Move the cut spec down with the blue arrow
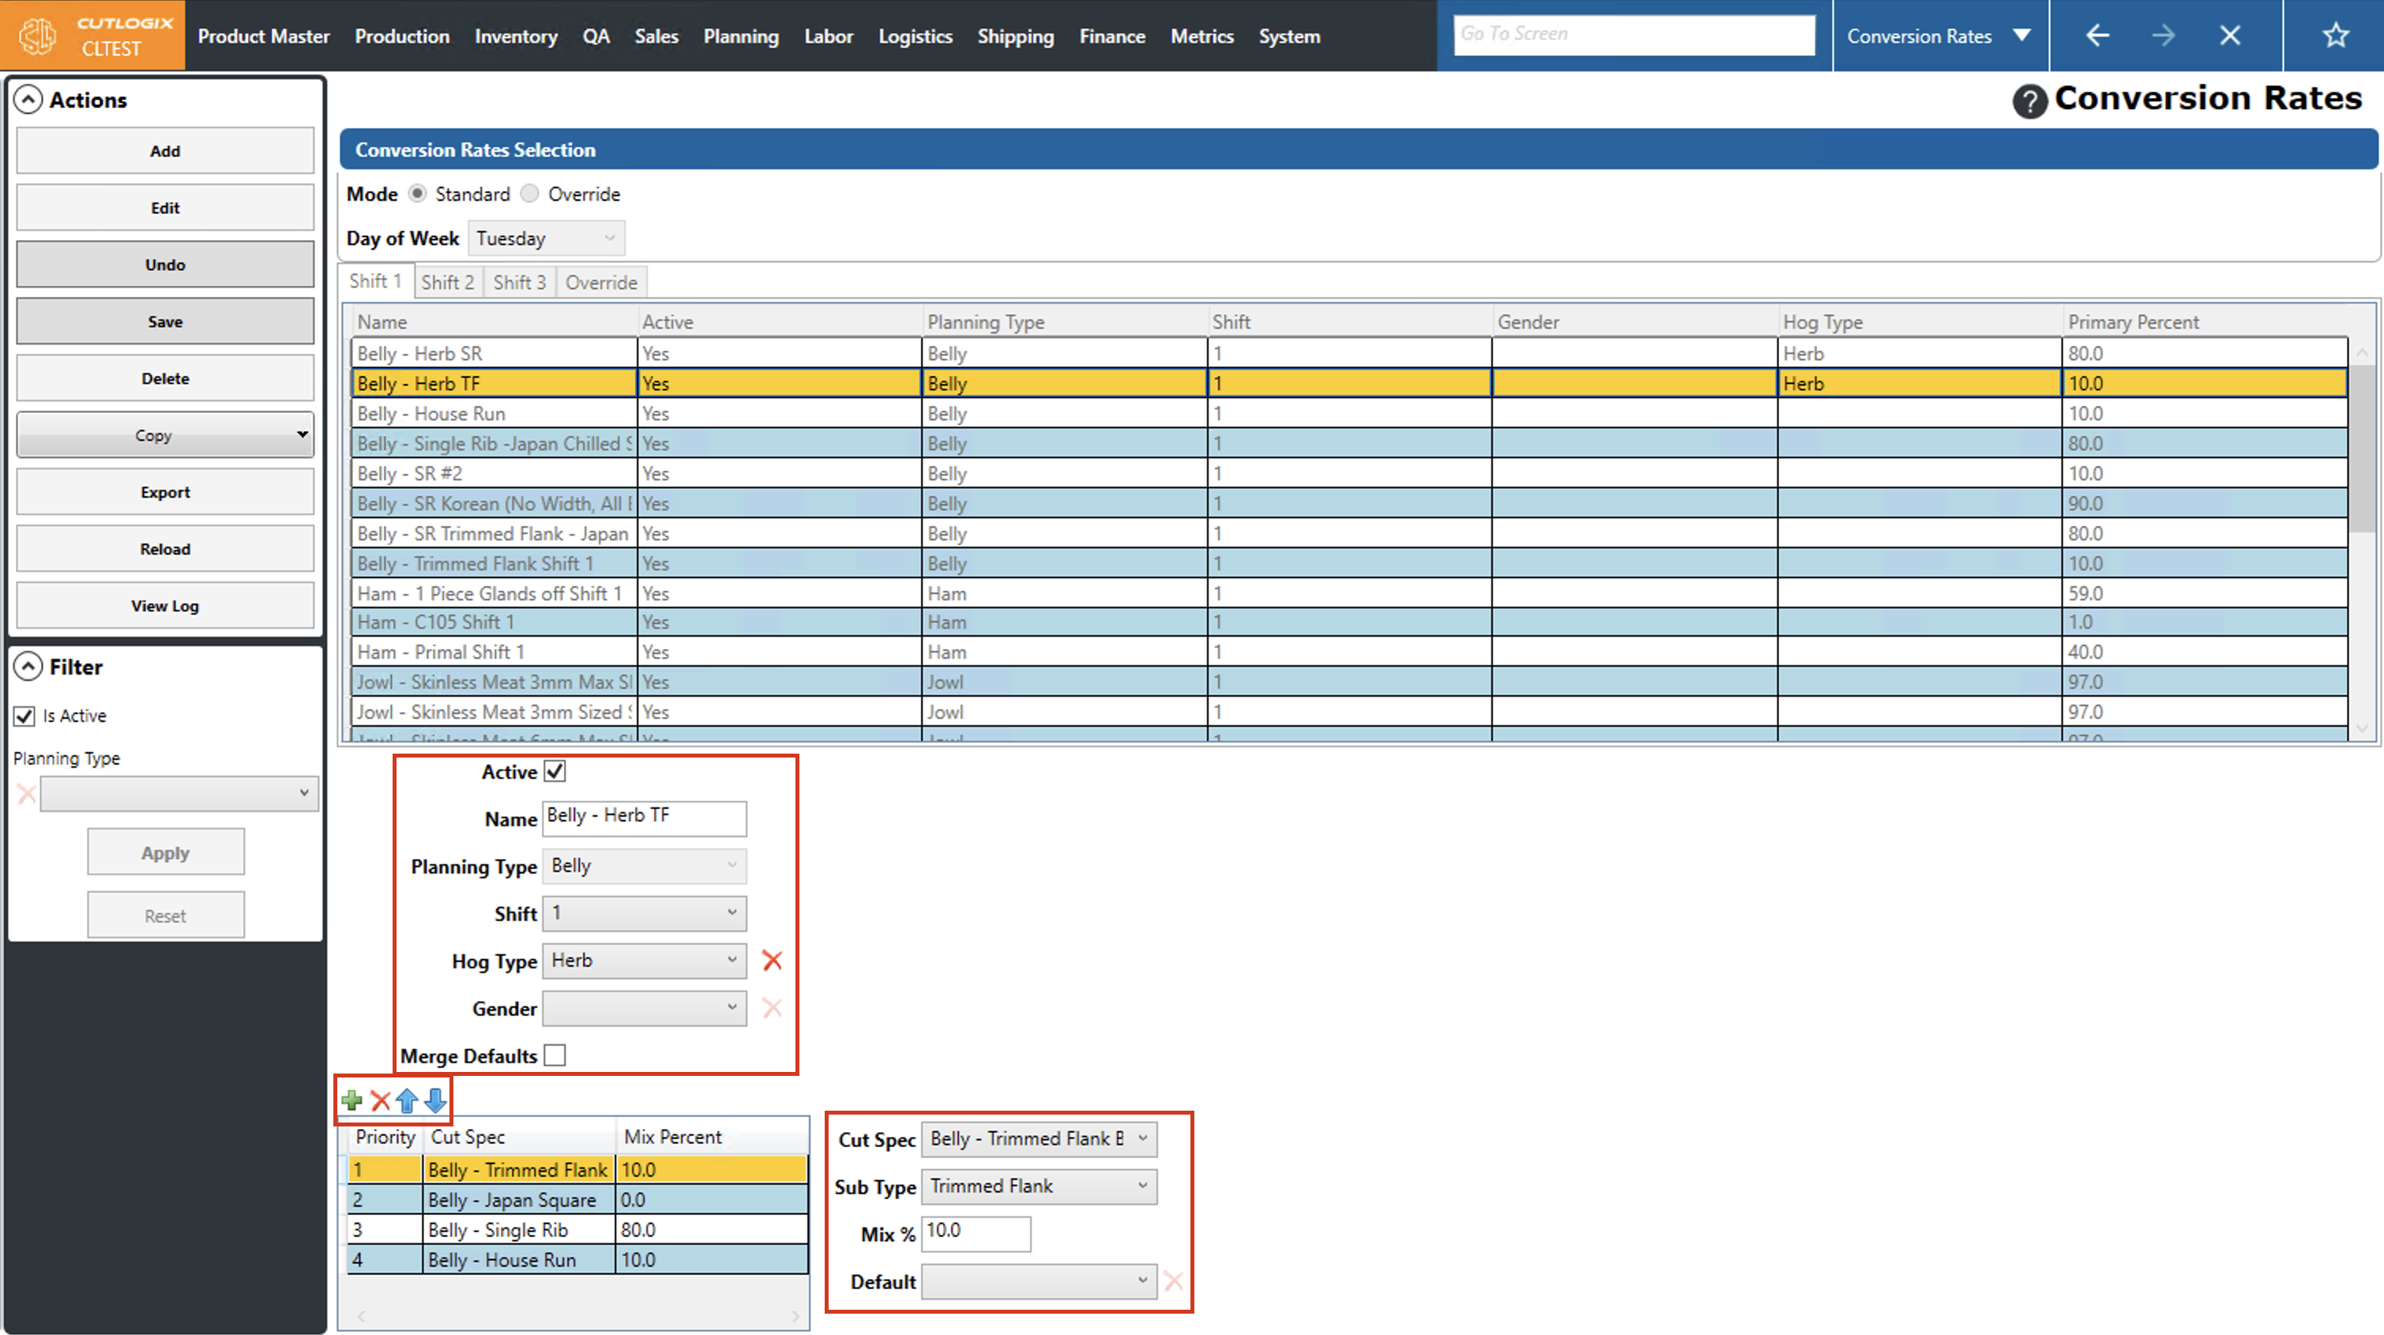 [x=436, y=1100]
